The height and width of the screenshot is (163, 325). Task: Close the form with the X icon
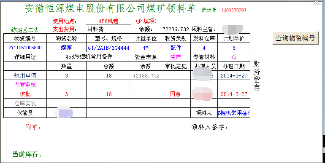pos(317,3)
